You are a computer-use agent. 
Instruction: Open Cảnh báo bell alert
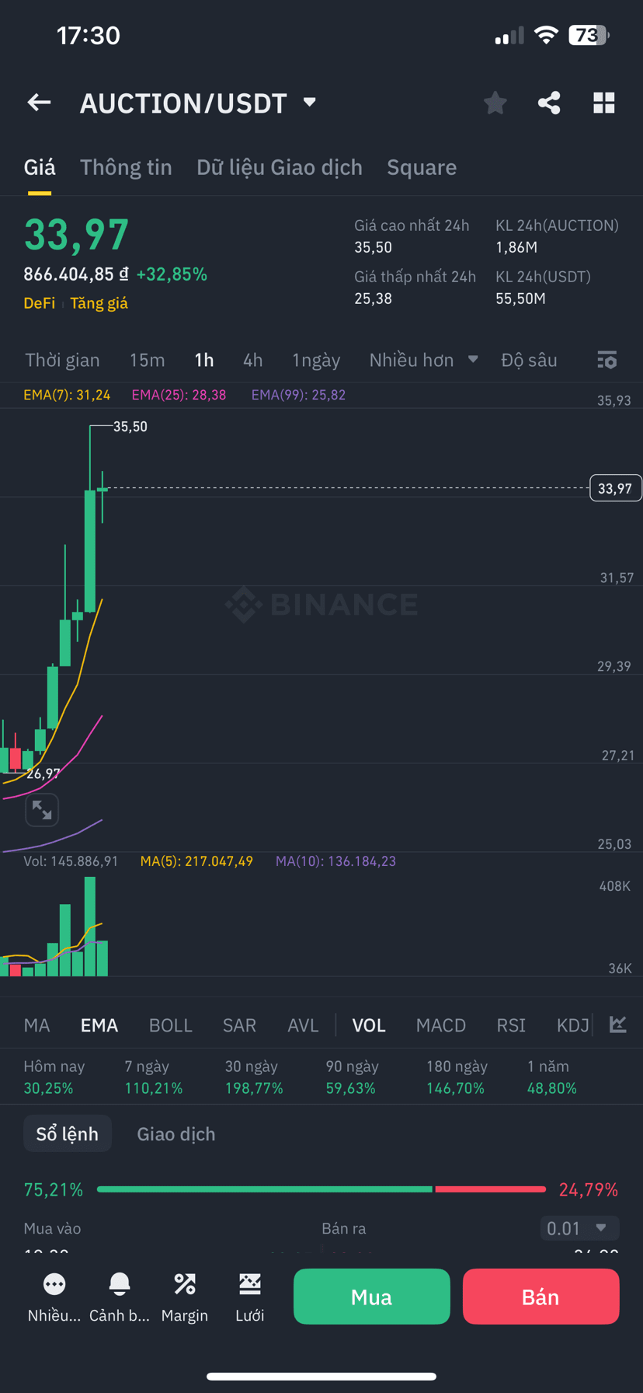pos(120,1296)
